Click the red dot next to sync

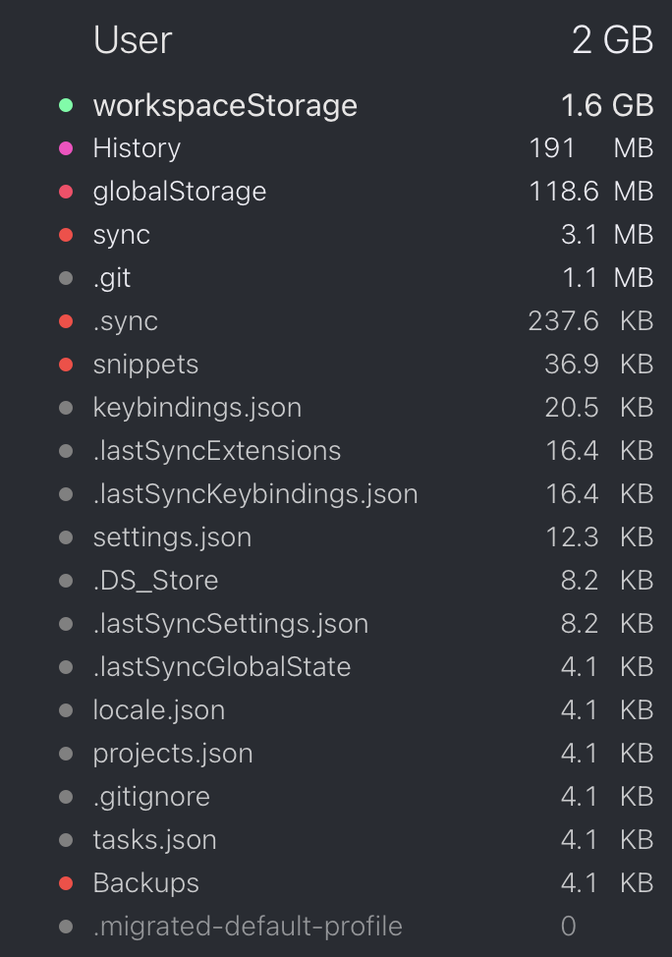65,234
